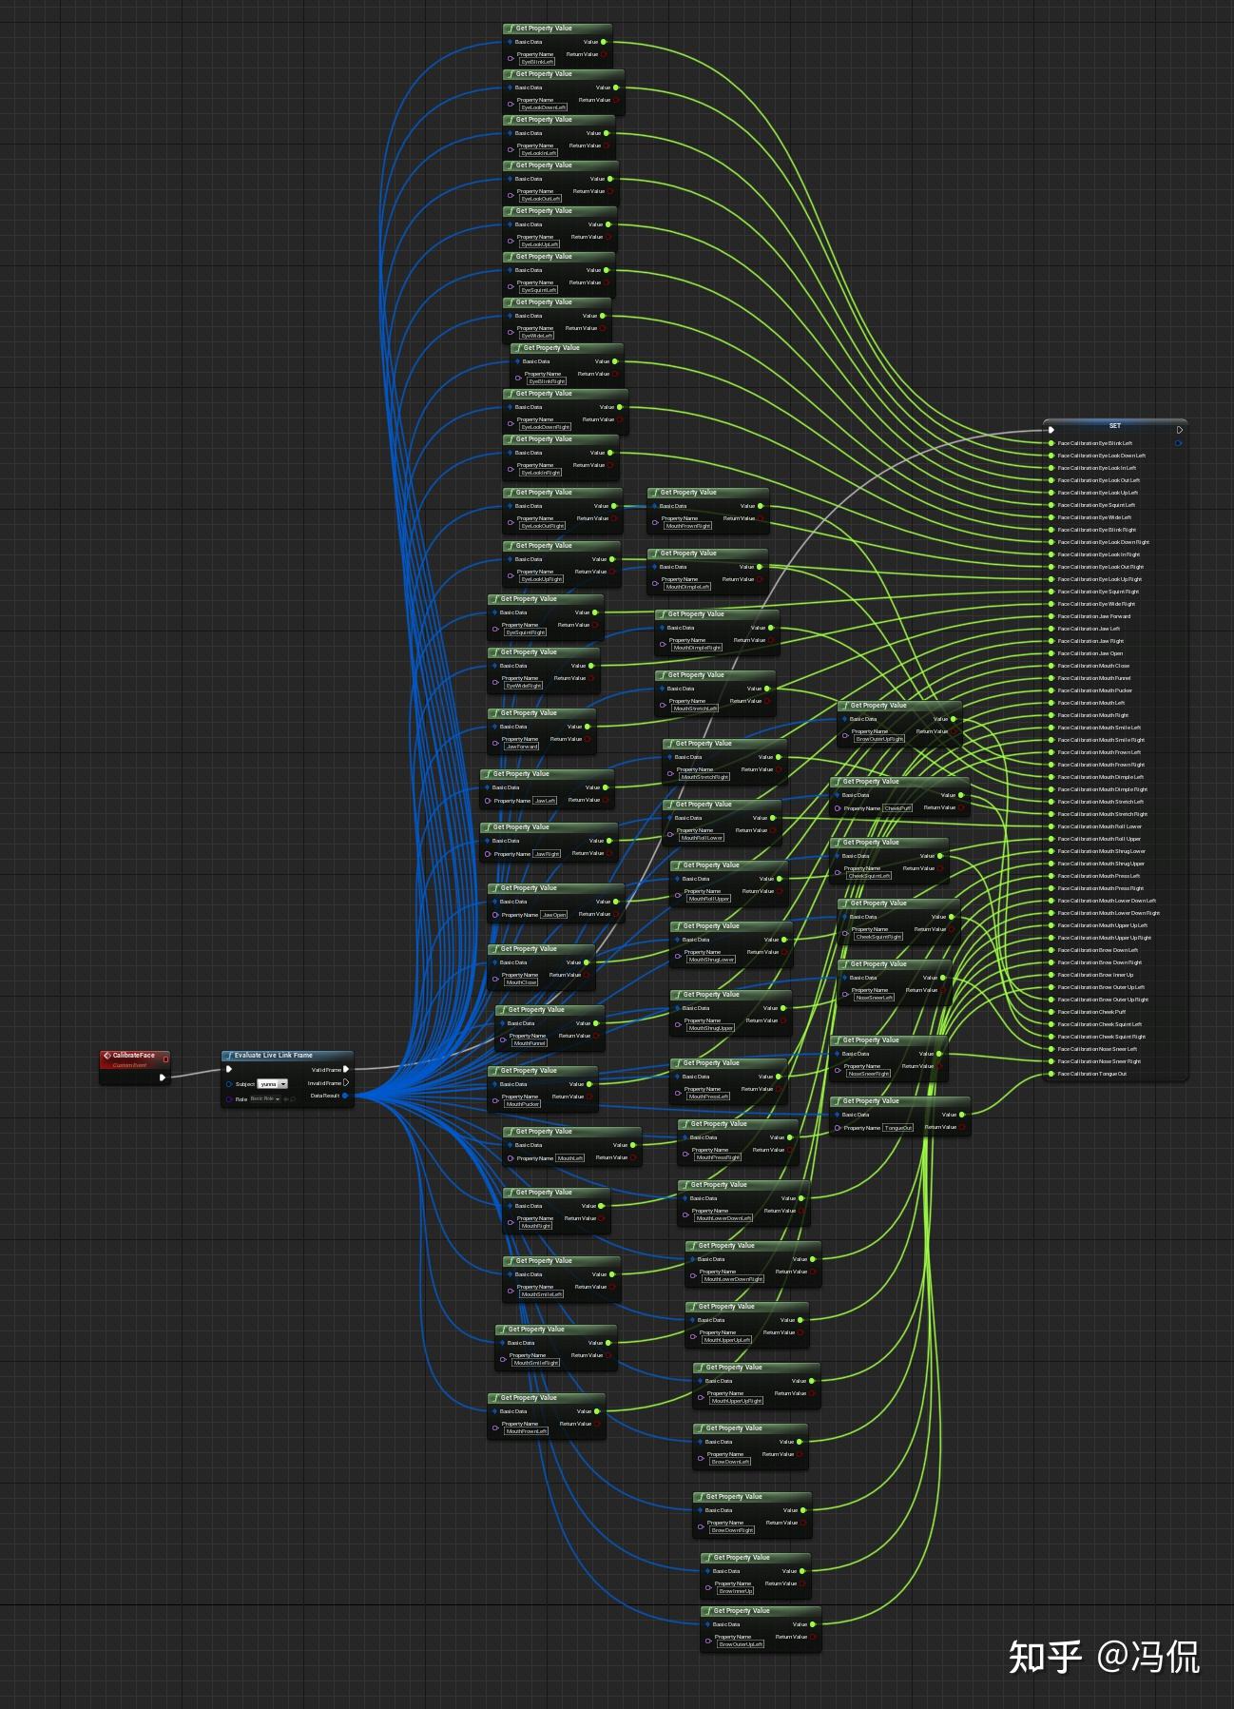Click the Valid Frame exec output pin

click(x=346, y=1070)
